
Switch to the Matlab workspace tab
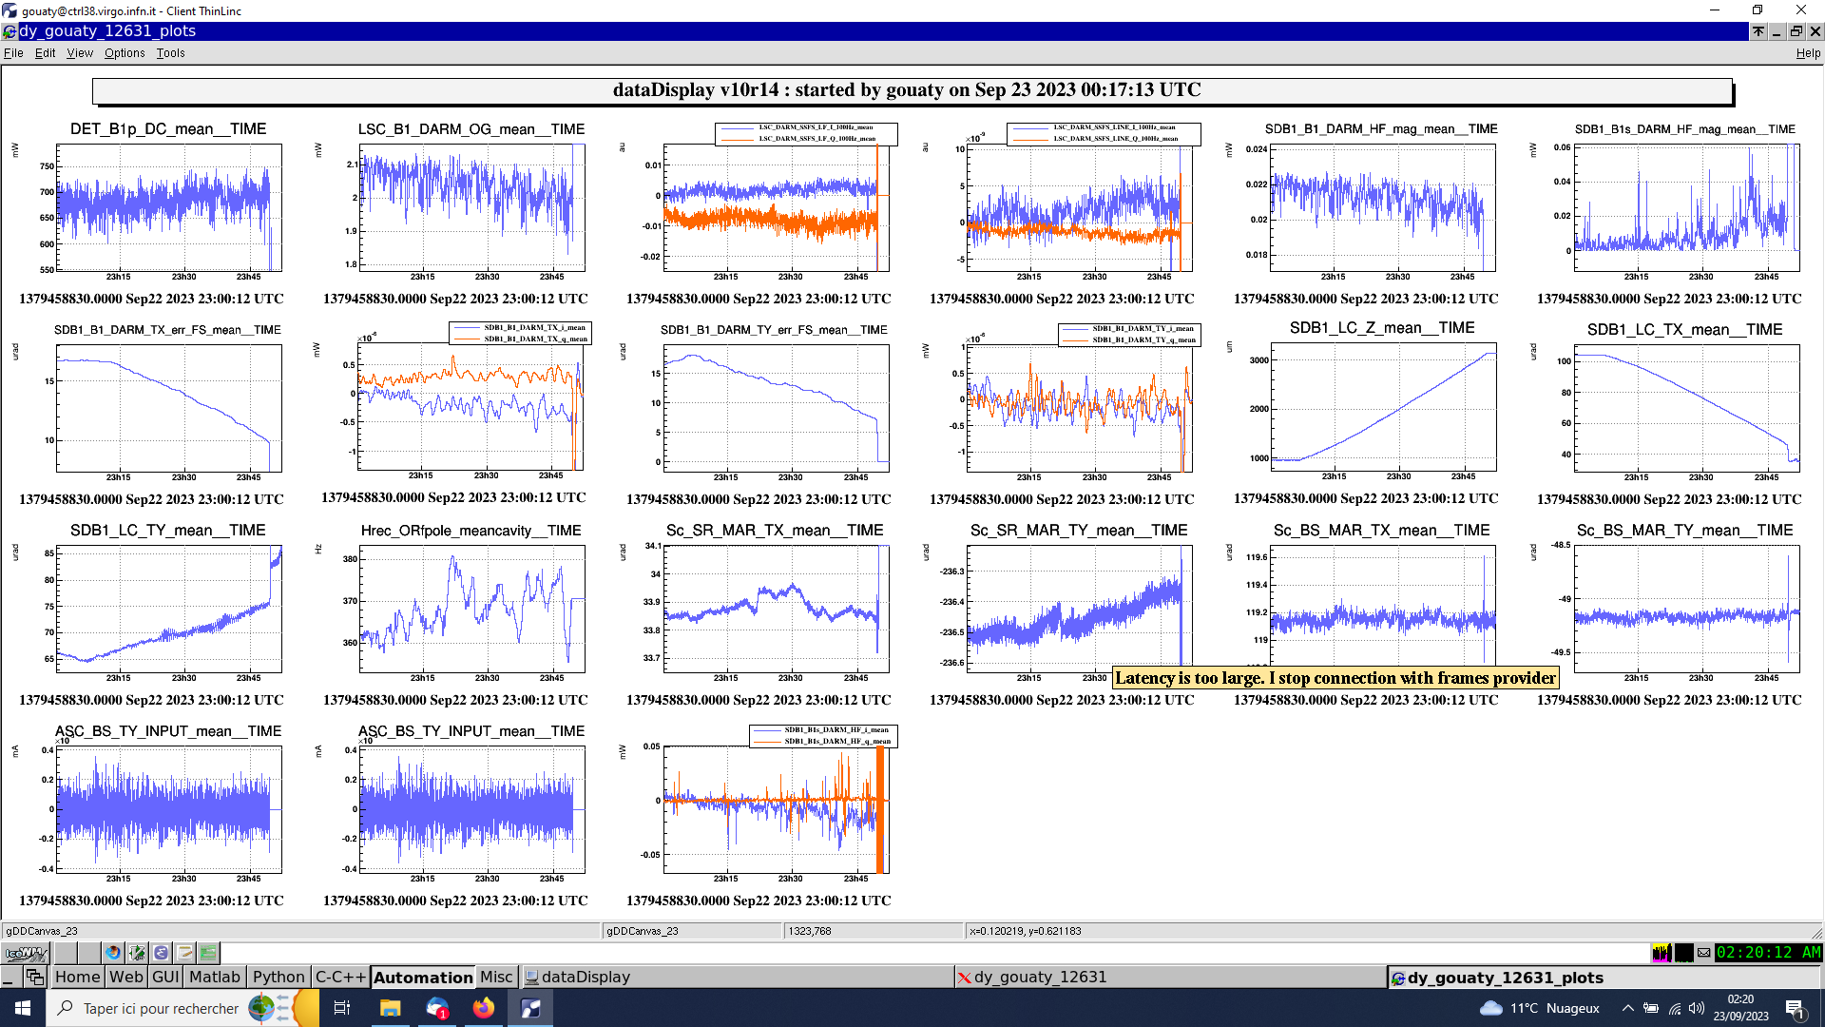point(215,977)
